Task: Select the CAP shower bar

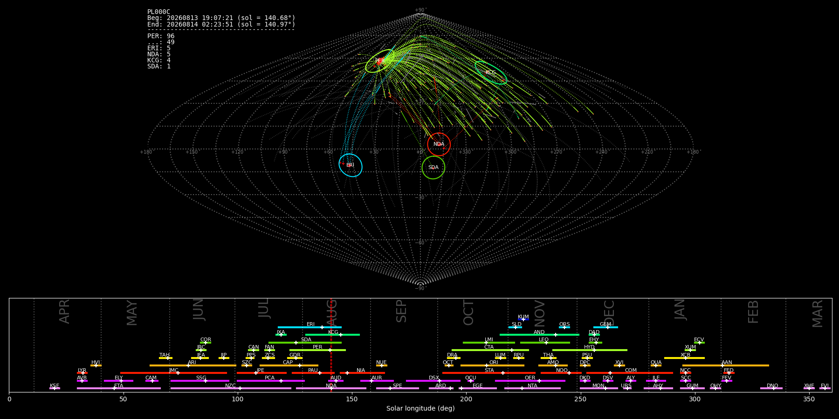Action: [289, 365]
